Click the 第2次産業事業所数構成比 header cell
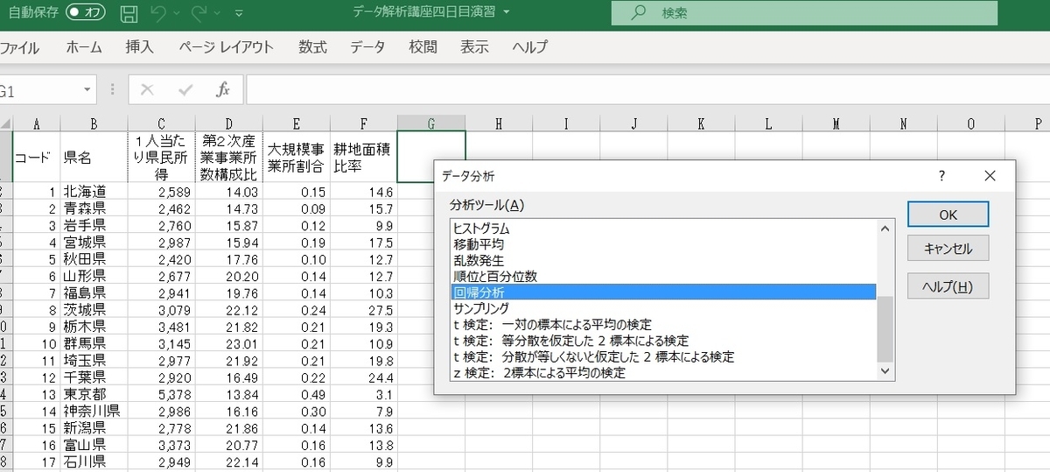 point(228,157)
